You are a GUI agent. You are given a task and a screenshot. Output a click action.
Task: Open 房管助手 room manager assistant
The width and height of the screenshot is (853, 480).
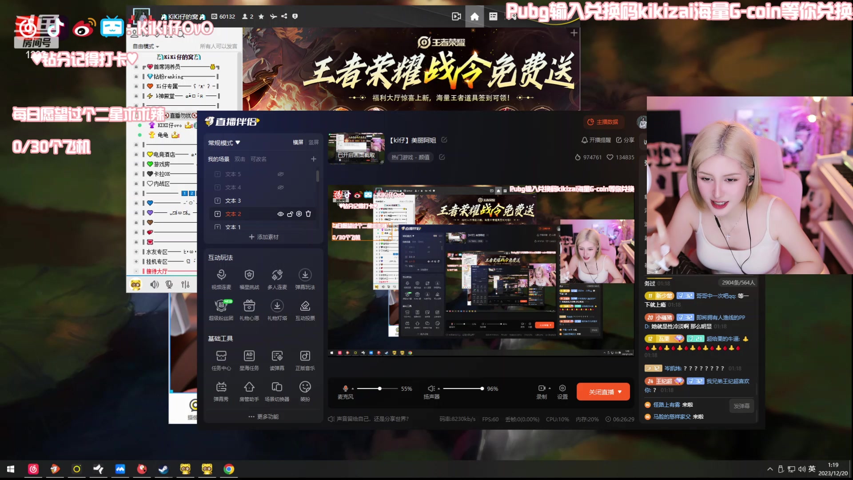coord(249,391)
